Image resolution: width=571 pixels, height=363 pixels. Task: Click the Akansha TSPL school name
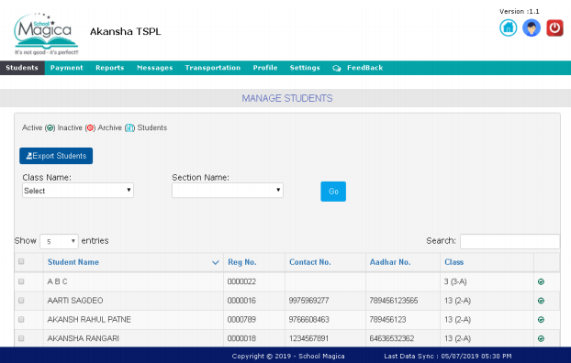125,32
